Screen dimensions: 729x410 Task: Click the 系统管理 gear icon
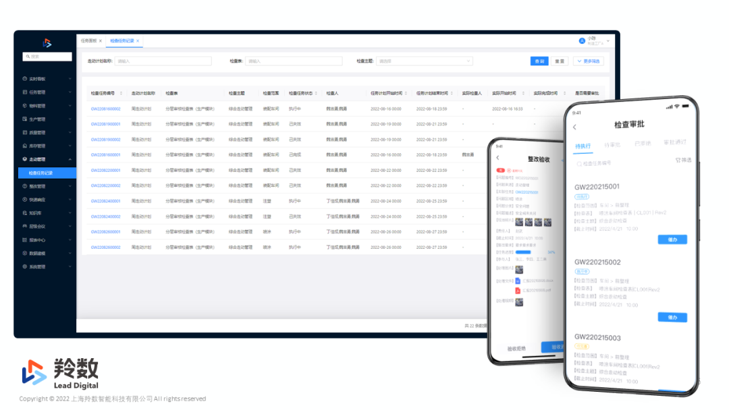[x=25, y=266]
